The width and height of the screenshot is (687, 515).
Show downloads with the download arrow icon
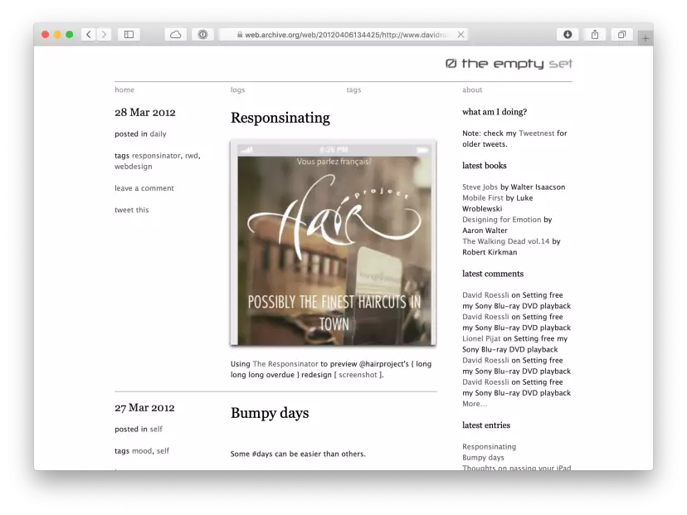[568, 35]
